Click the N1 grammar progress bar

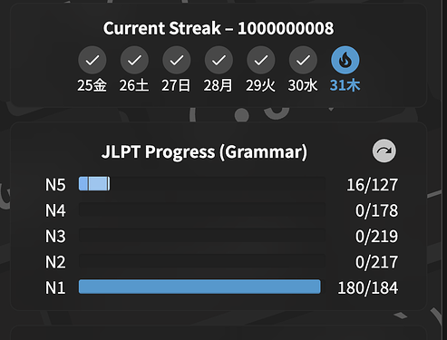(202, 287)
